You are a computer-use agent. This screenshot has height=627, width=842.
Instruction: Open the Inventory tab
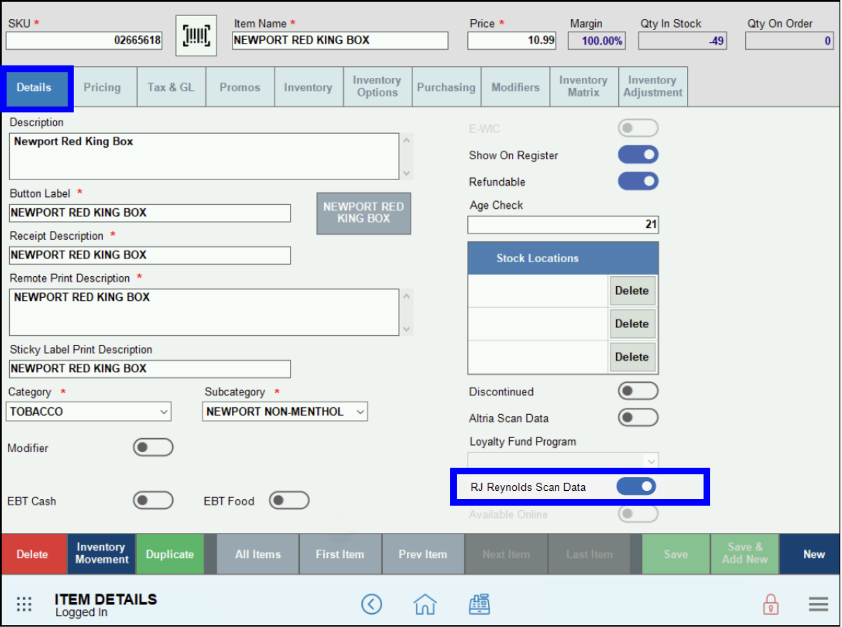(308, 87)
